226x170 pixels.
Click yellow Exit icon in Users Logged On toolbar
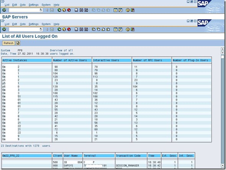coord(64,29)
